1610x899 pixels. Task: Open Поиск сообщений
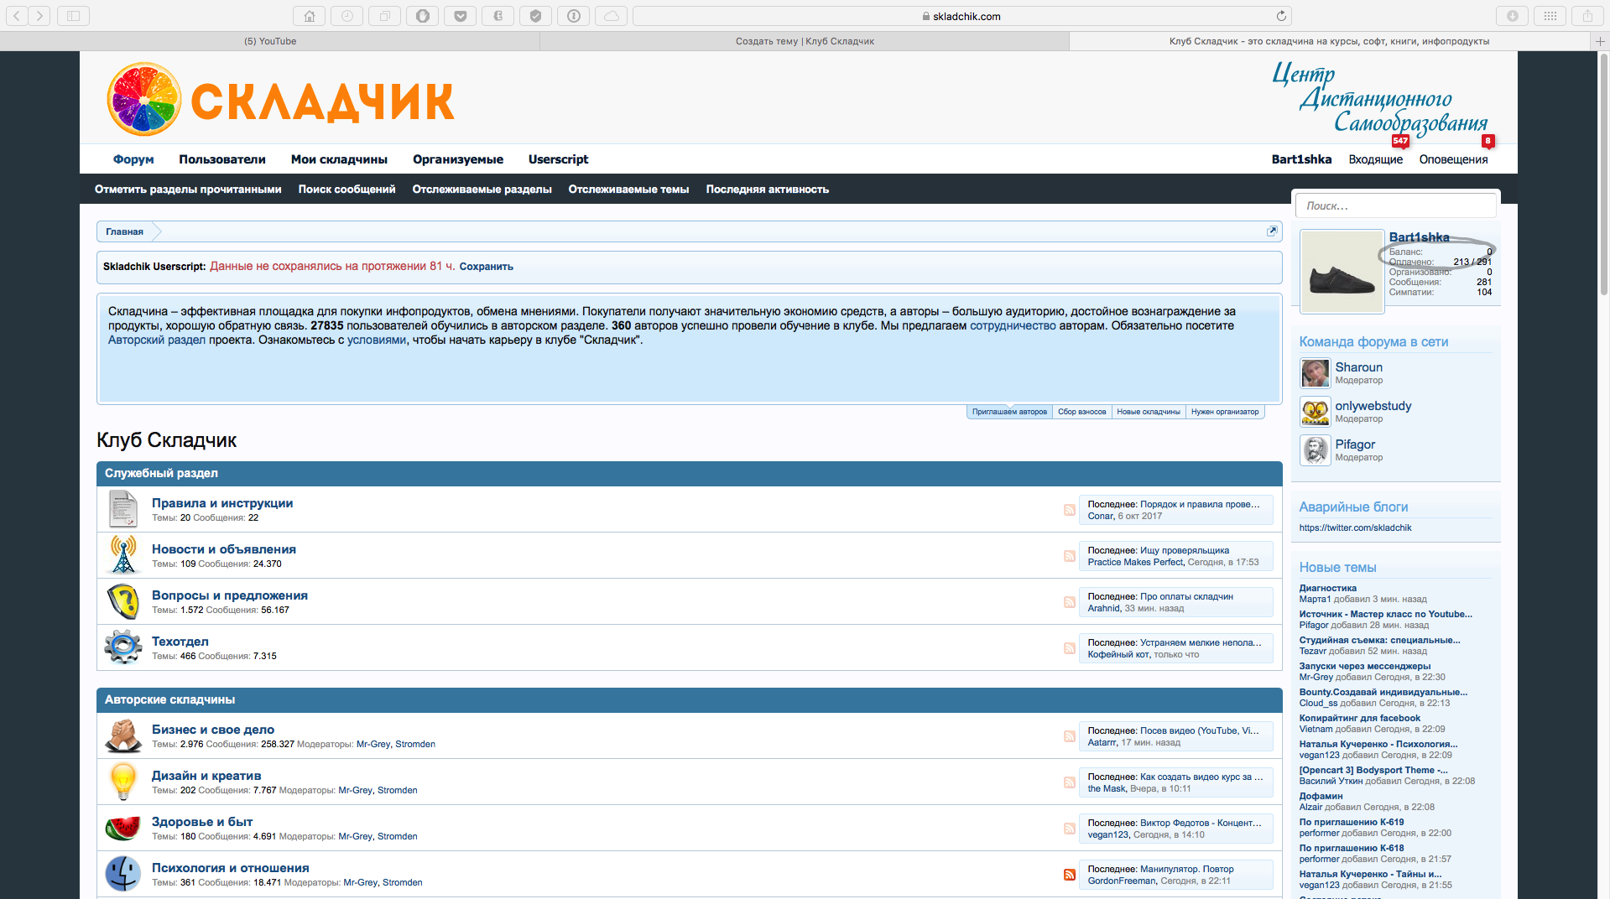pyautogui.click(x=346, y=190)
